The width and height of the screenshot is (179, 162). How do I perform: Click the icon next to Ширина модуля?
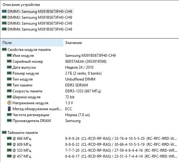pyautogui.click(x=9, y=97)
